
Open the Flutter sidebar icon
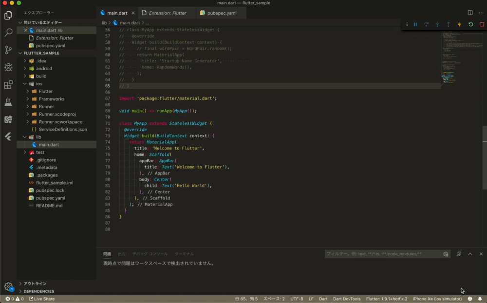click(x=8, y=136)
